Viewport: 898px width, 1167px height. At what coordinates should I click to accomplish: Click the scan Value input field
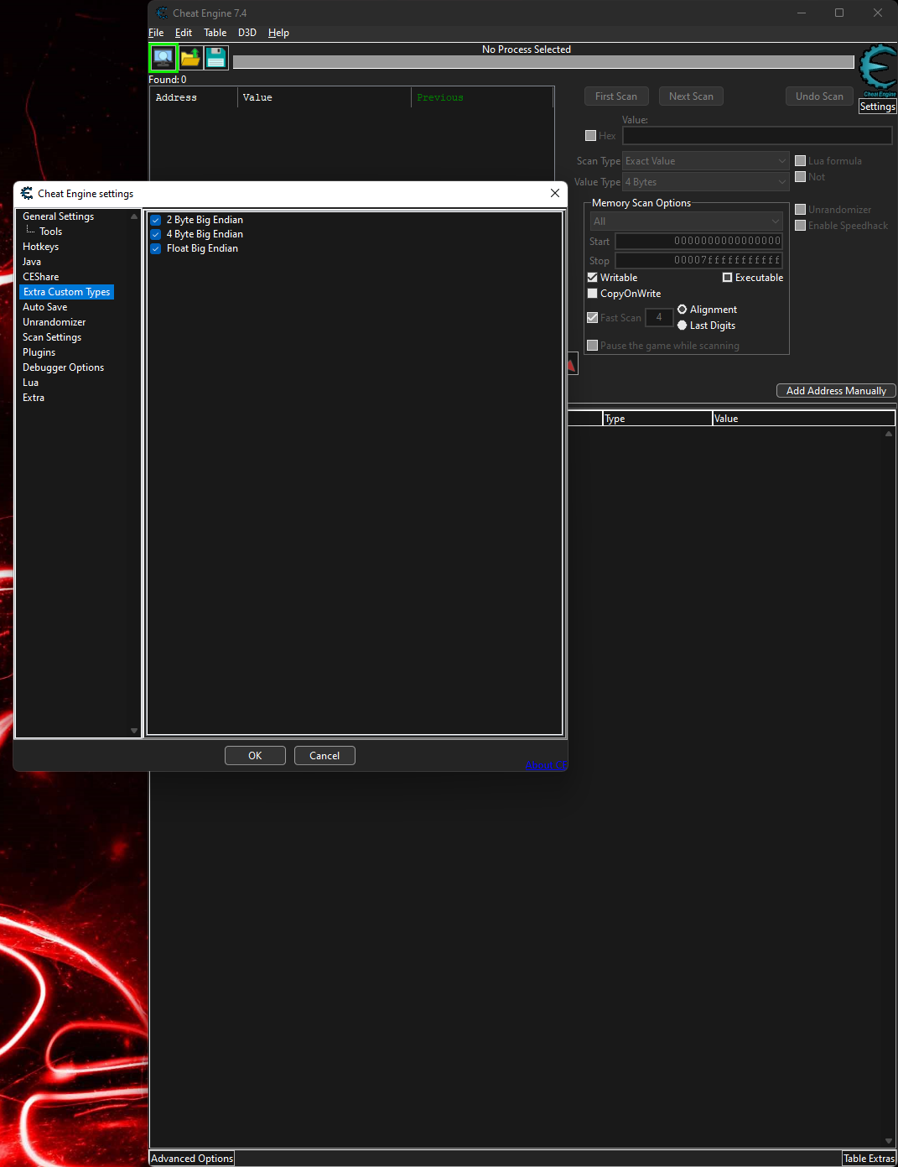point(757,136)
